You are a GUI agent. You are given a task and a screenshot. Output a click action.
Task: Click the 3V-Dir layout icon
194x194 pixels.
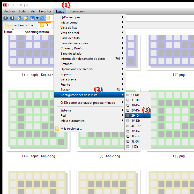pos(128,131)
